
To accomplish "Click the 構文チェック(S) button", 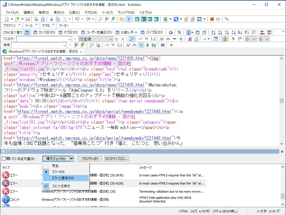I will (56, 159).
